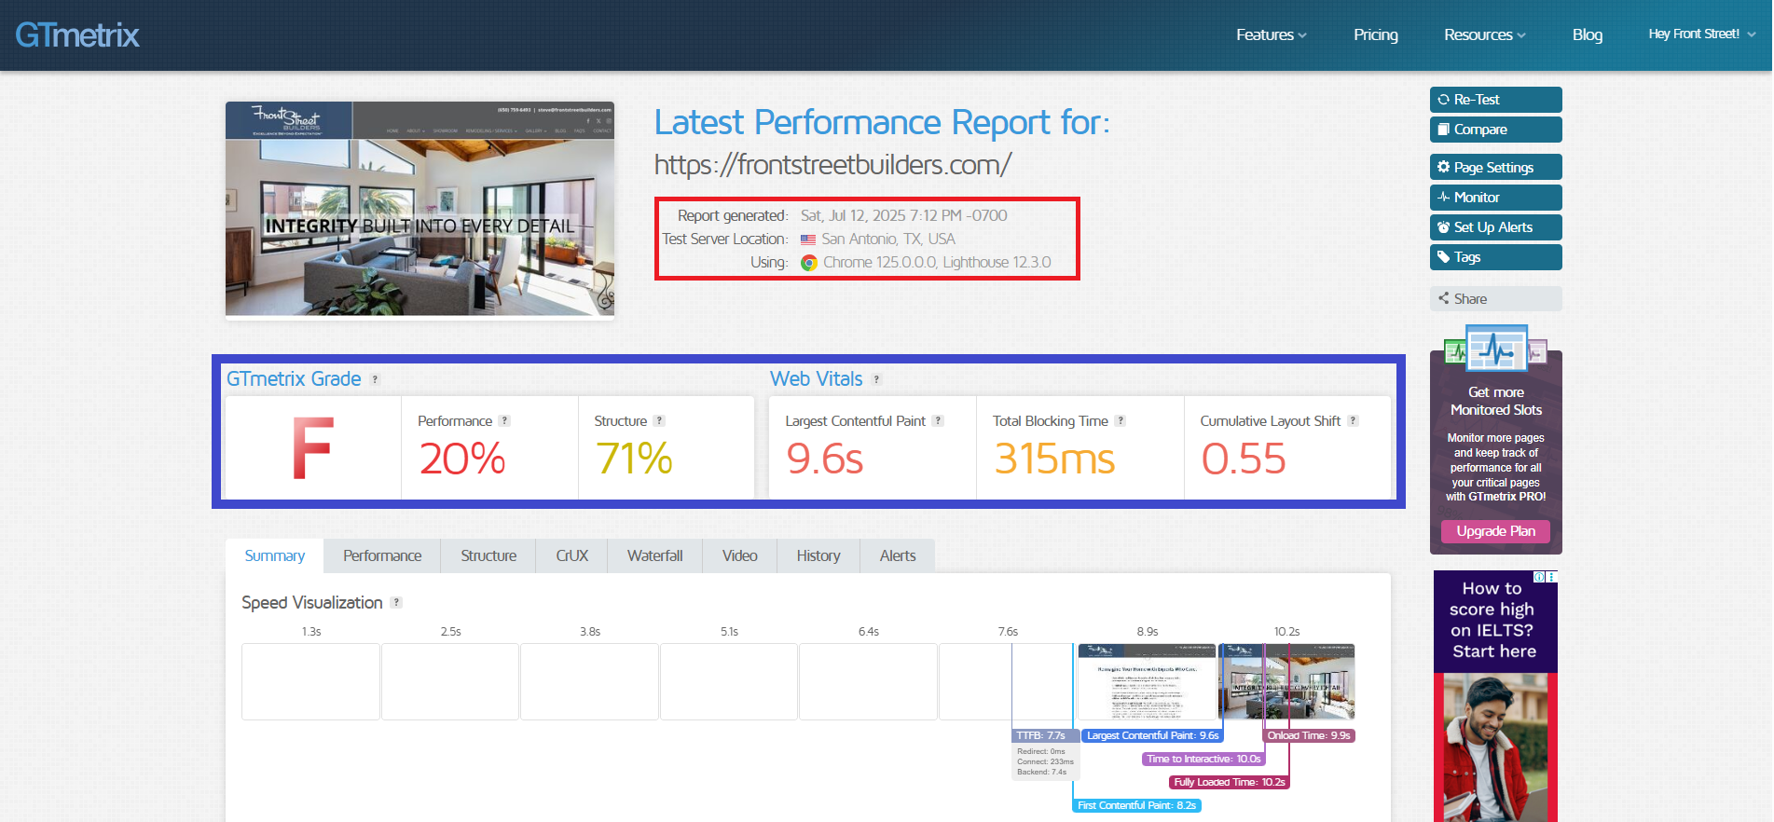Click the GTmetrix logo
The image size is (1774, 822).
pyautogui.click(x=77, y=35)
